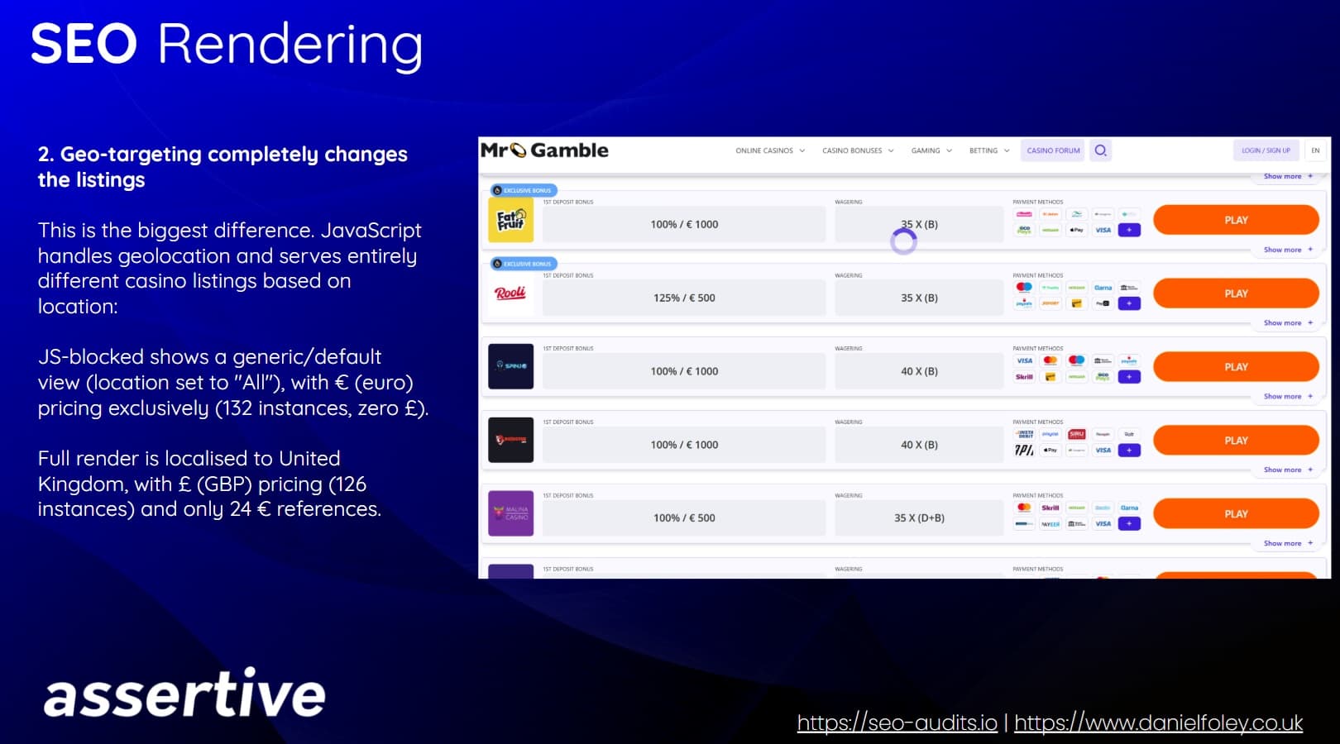Expand more payment methods for Fat Fruit

coord(1129,230)
